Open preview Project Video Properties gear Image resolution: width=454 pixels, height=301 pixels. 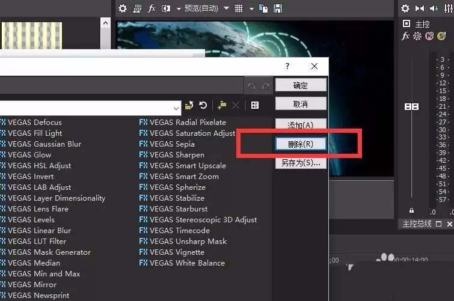pyautogui.click(x=123, y=8)
